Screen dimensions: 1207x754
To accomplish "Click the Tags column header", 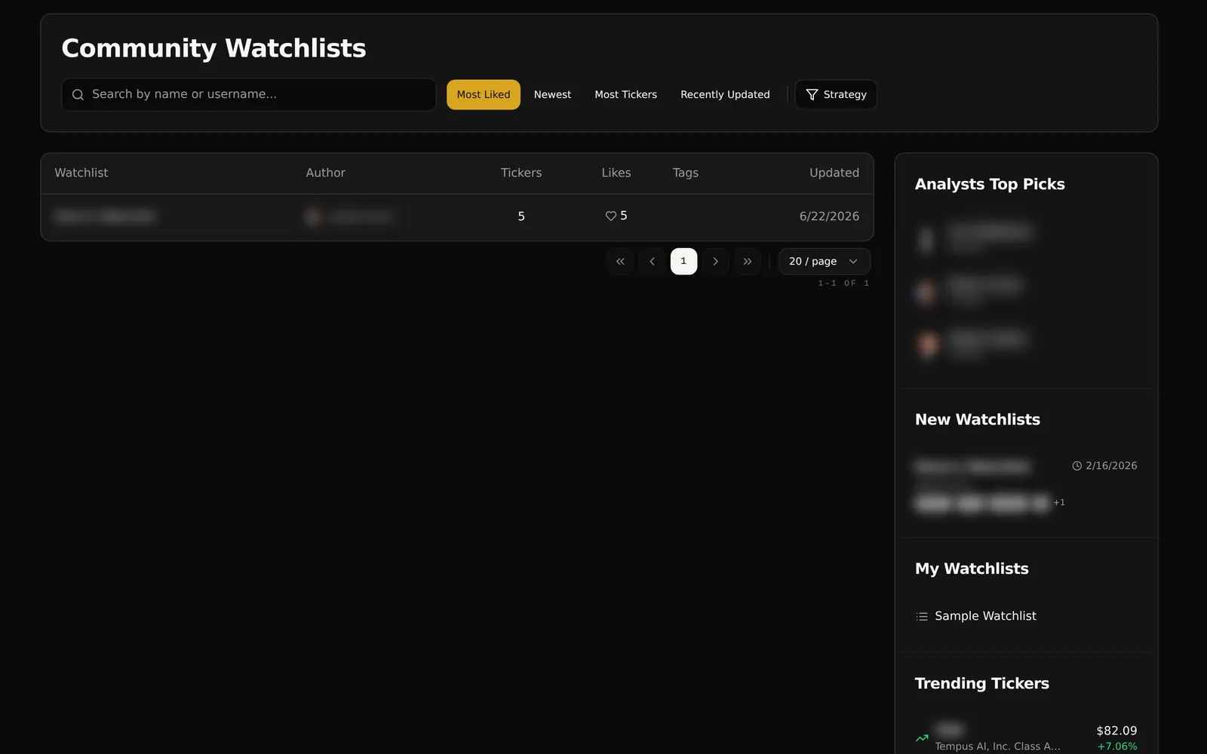I will coord(686,173).
